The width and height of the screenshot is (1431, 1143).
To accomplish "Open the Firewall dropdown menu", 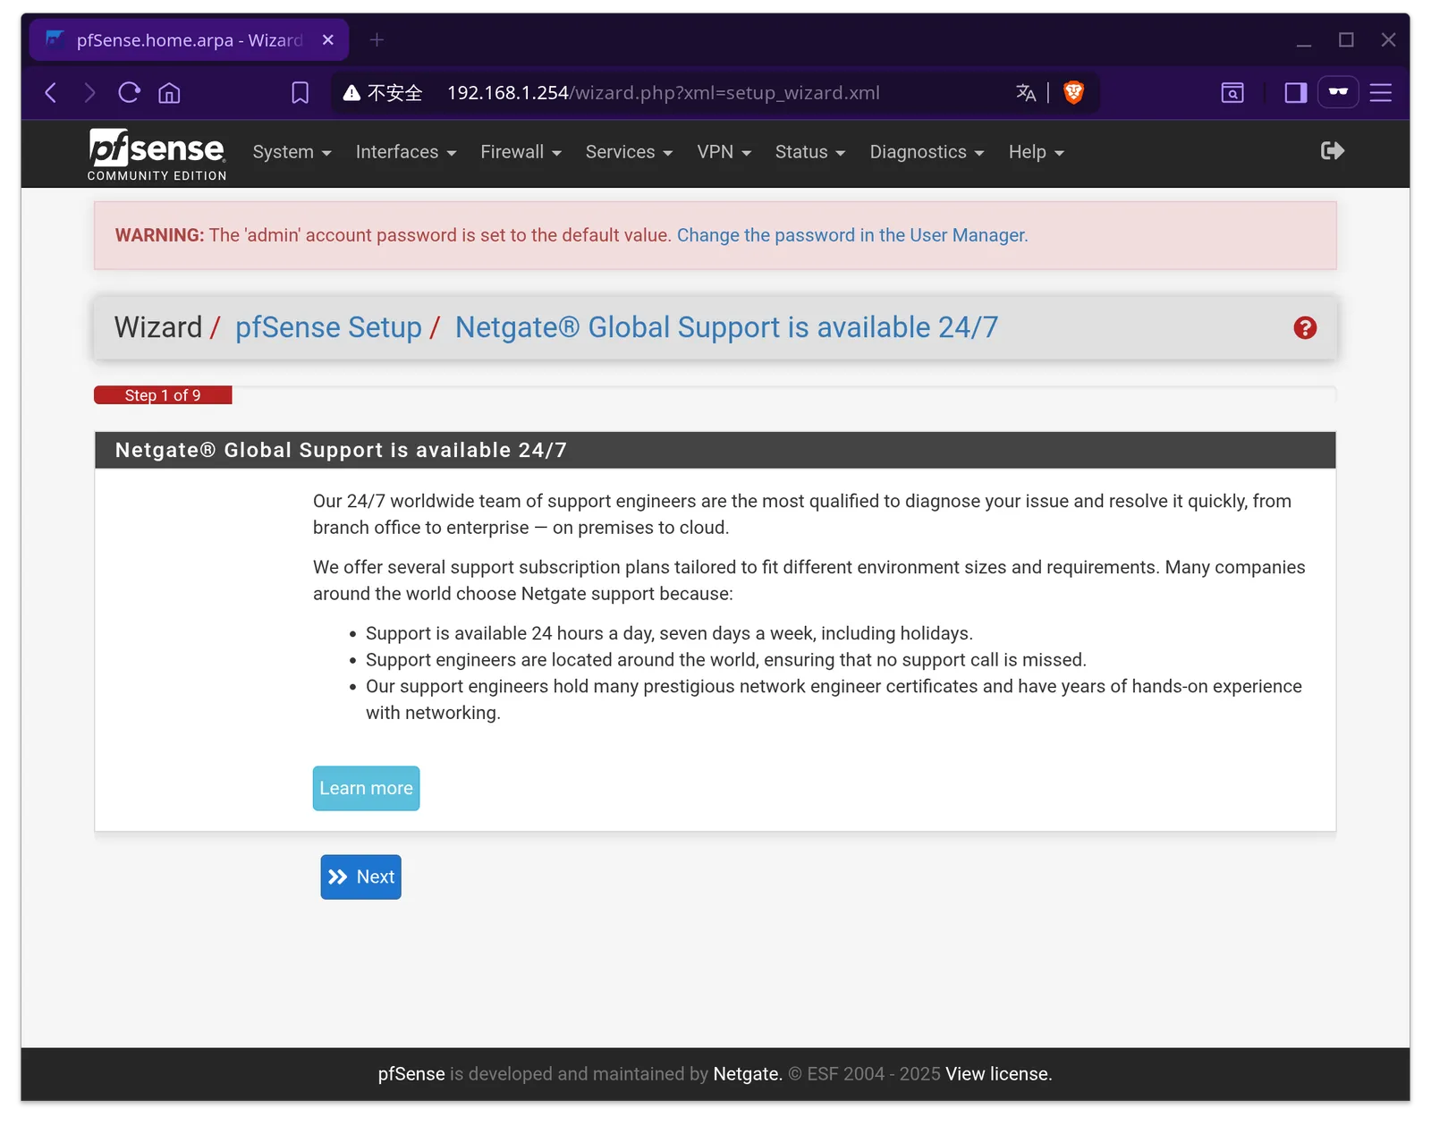I will 521,152.
